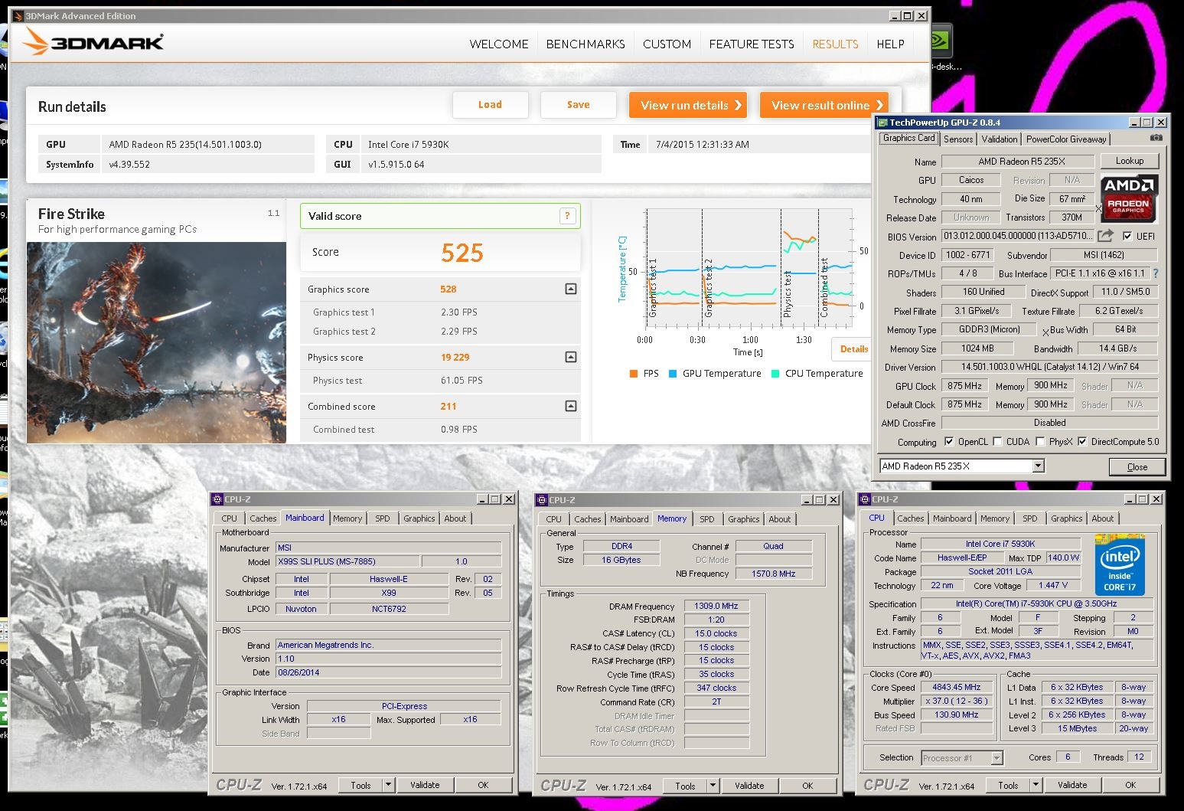Open the BENCHMARKS tab in 3DMark

coord(585,44)
